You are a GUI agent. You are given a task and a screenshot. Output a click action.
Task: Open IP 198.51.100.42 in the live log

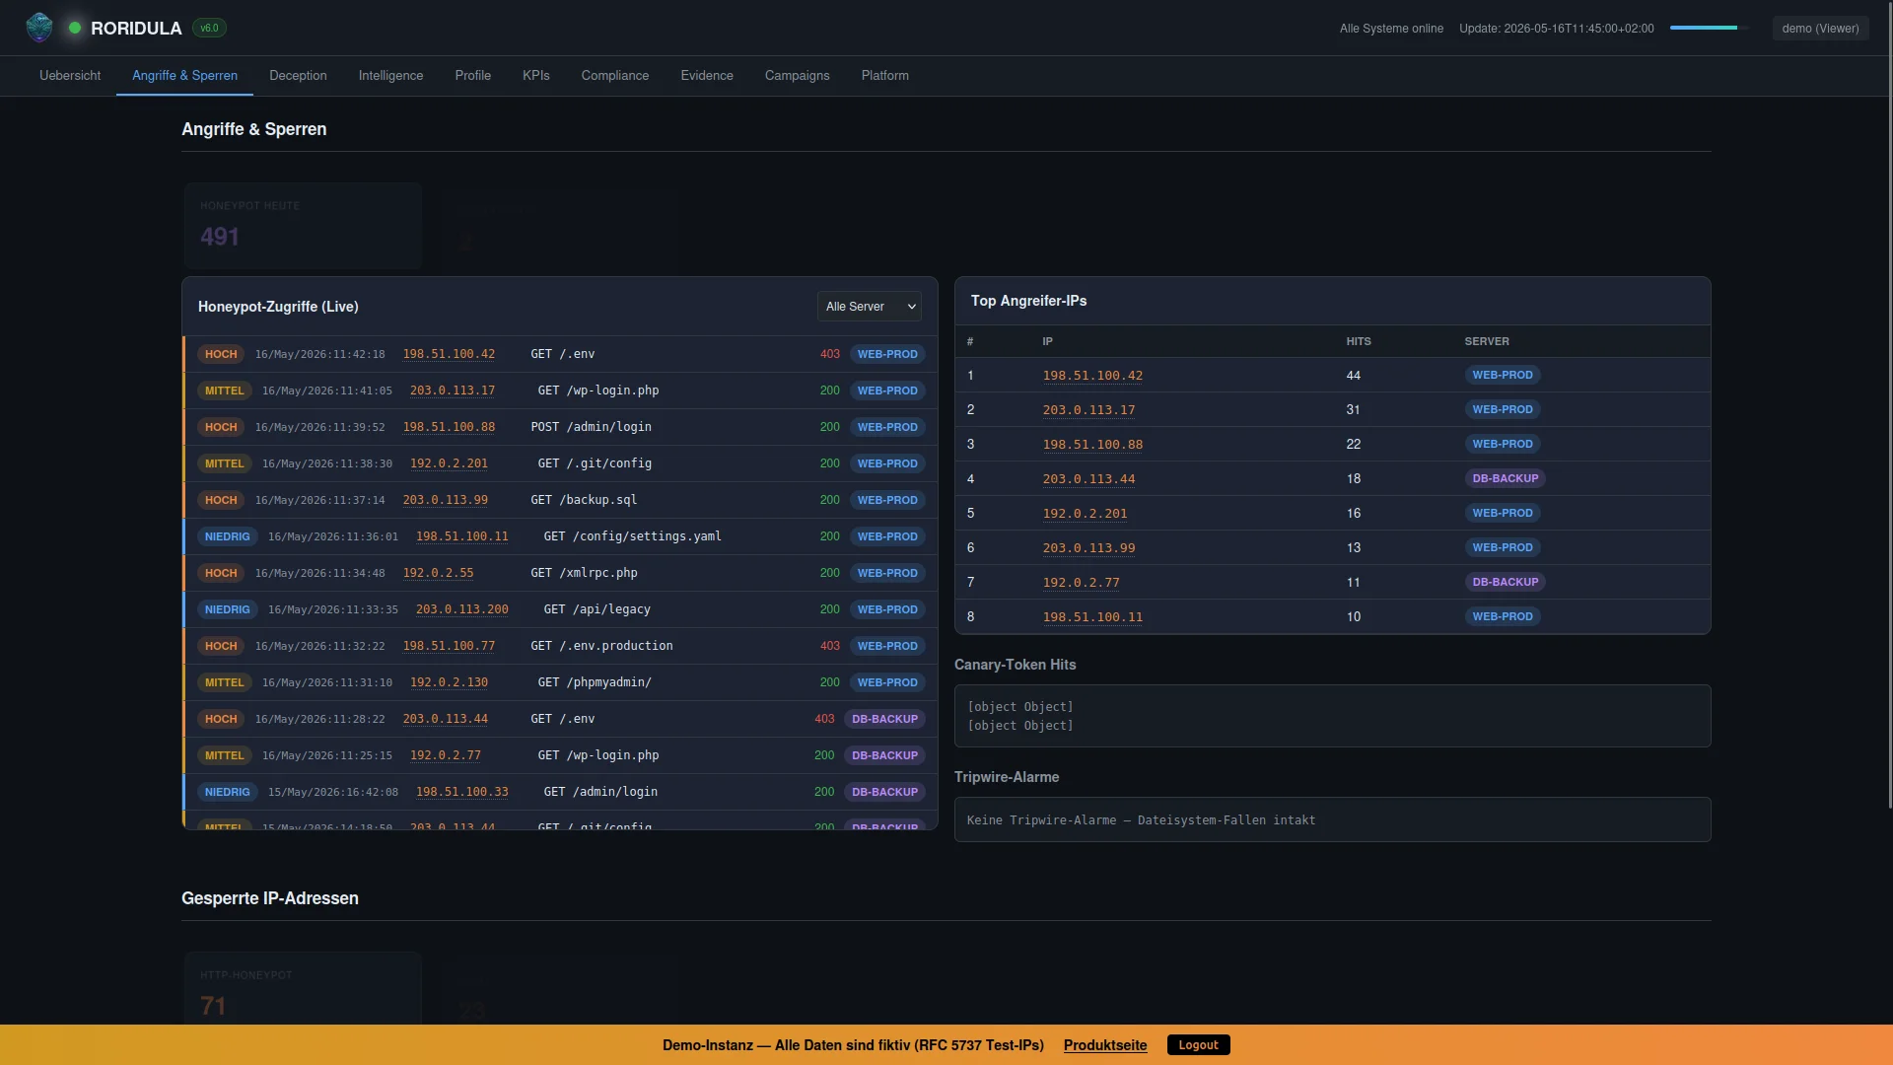point(449,354)
